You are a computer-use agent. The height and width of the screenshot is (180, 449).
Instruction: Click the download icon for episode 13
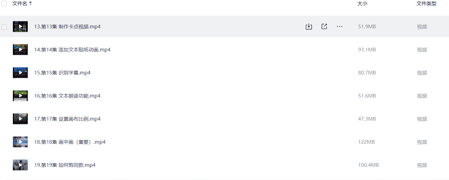[309, 27]
